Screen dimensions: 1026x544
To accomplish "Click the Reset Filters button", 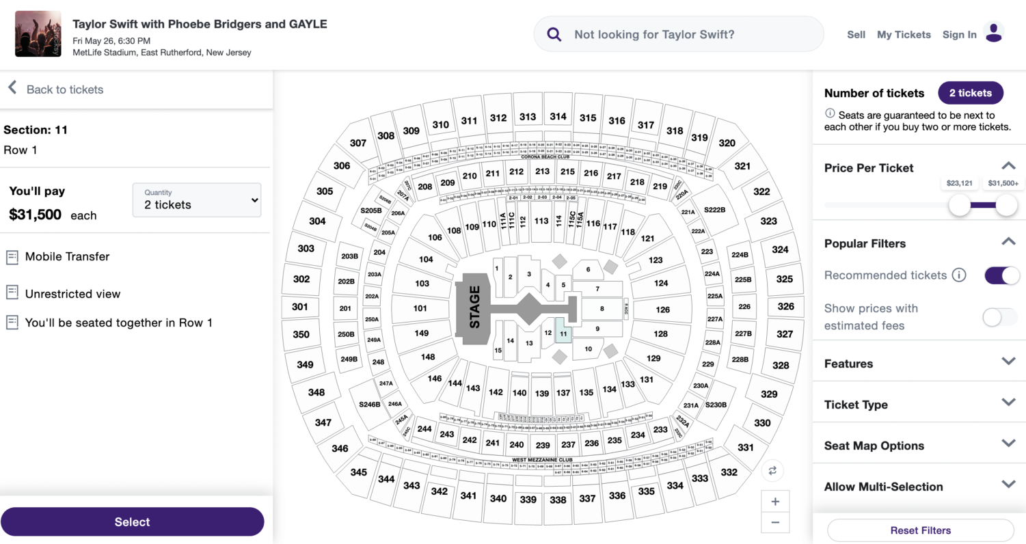I will (920, 530).
